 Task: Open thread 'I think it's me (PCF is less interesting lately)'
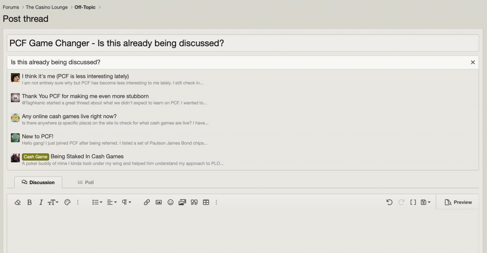[76, 76]
